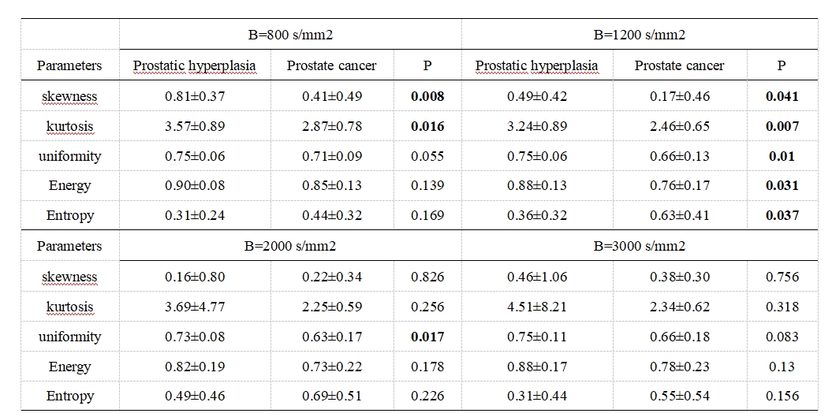The width and height of the screenshot is (832, 417).
Task: Select the kurtosis value 3.57±0.89
Action: tap(195, 126)
